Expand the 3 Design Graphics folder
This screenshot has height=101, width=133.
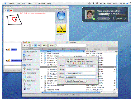[x=42, y=56]
